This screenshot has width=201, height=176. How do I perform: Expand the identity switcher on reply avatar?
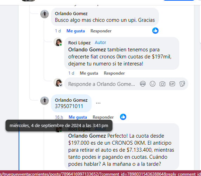tap(61, 85)
